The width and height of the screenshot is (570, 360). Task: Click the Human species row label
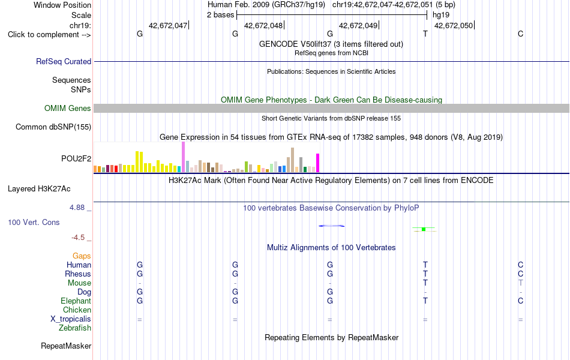pos(79,265)
